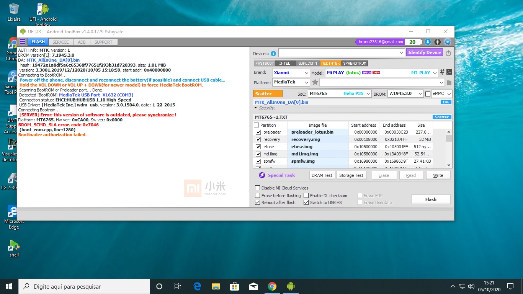
Task: Click the orange Scatter button
Action: tap(268, 94)
